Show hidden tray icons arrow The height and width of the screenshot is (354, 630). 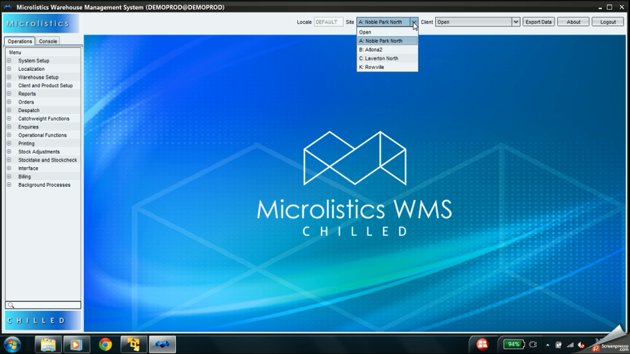click(x=547, y=345)
